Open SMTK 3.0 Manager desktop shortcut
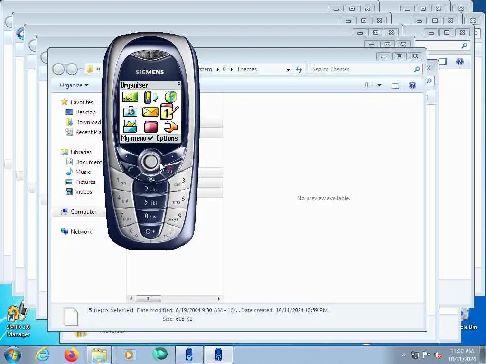 click(x=18, y=319)
